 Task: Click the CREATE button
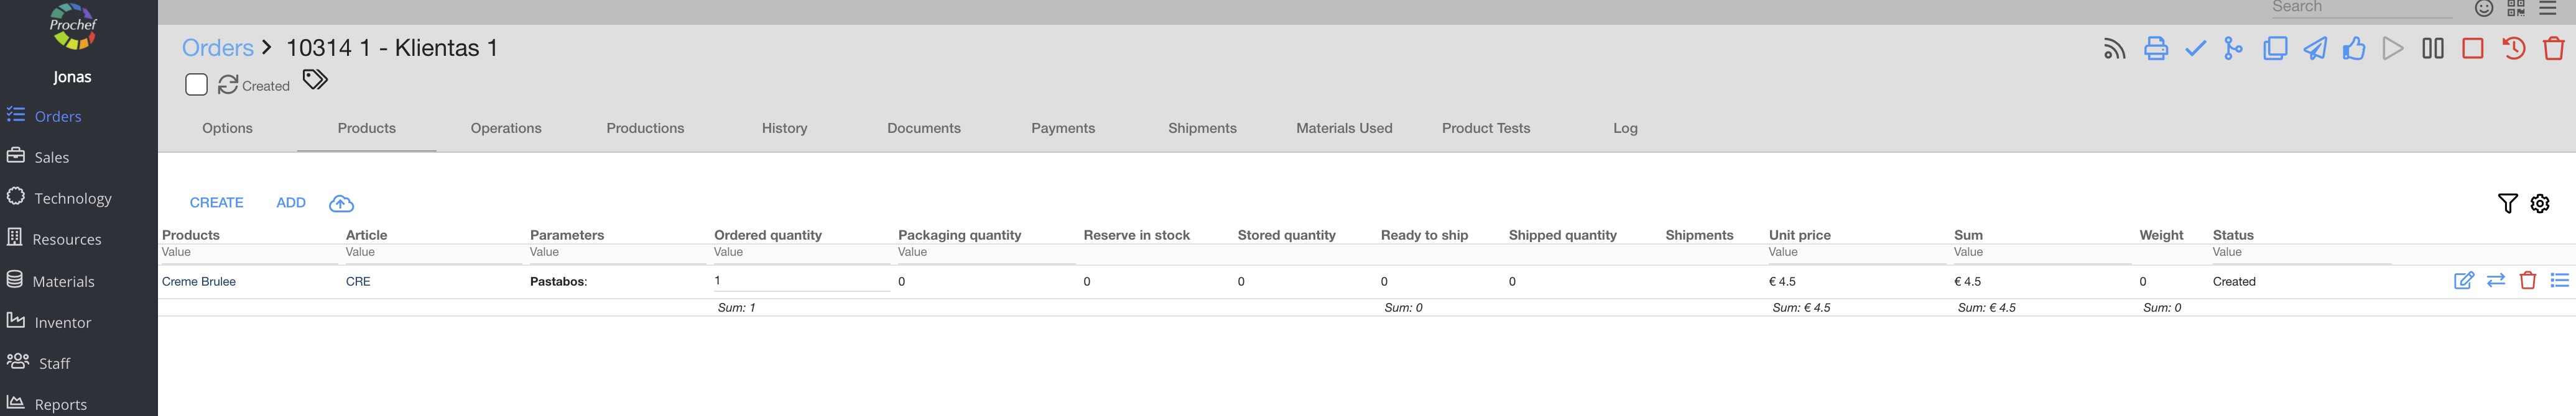[x=216, y=202]
